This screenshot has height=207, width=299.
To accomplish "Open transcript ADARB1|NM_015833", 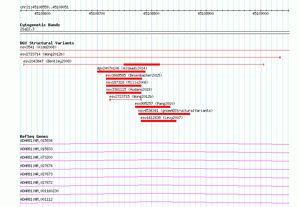I will 36,149.
